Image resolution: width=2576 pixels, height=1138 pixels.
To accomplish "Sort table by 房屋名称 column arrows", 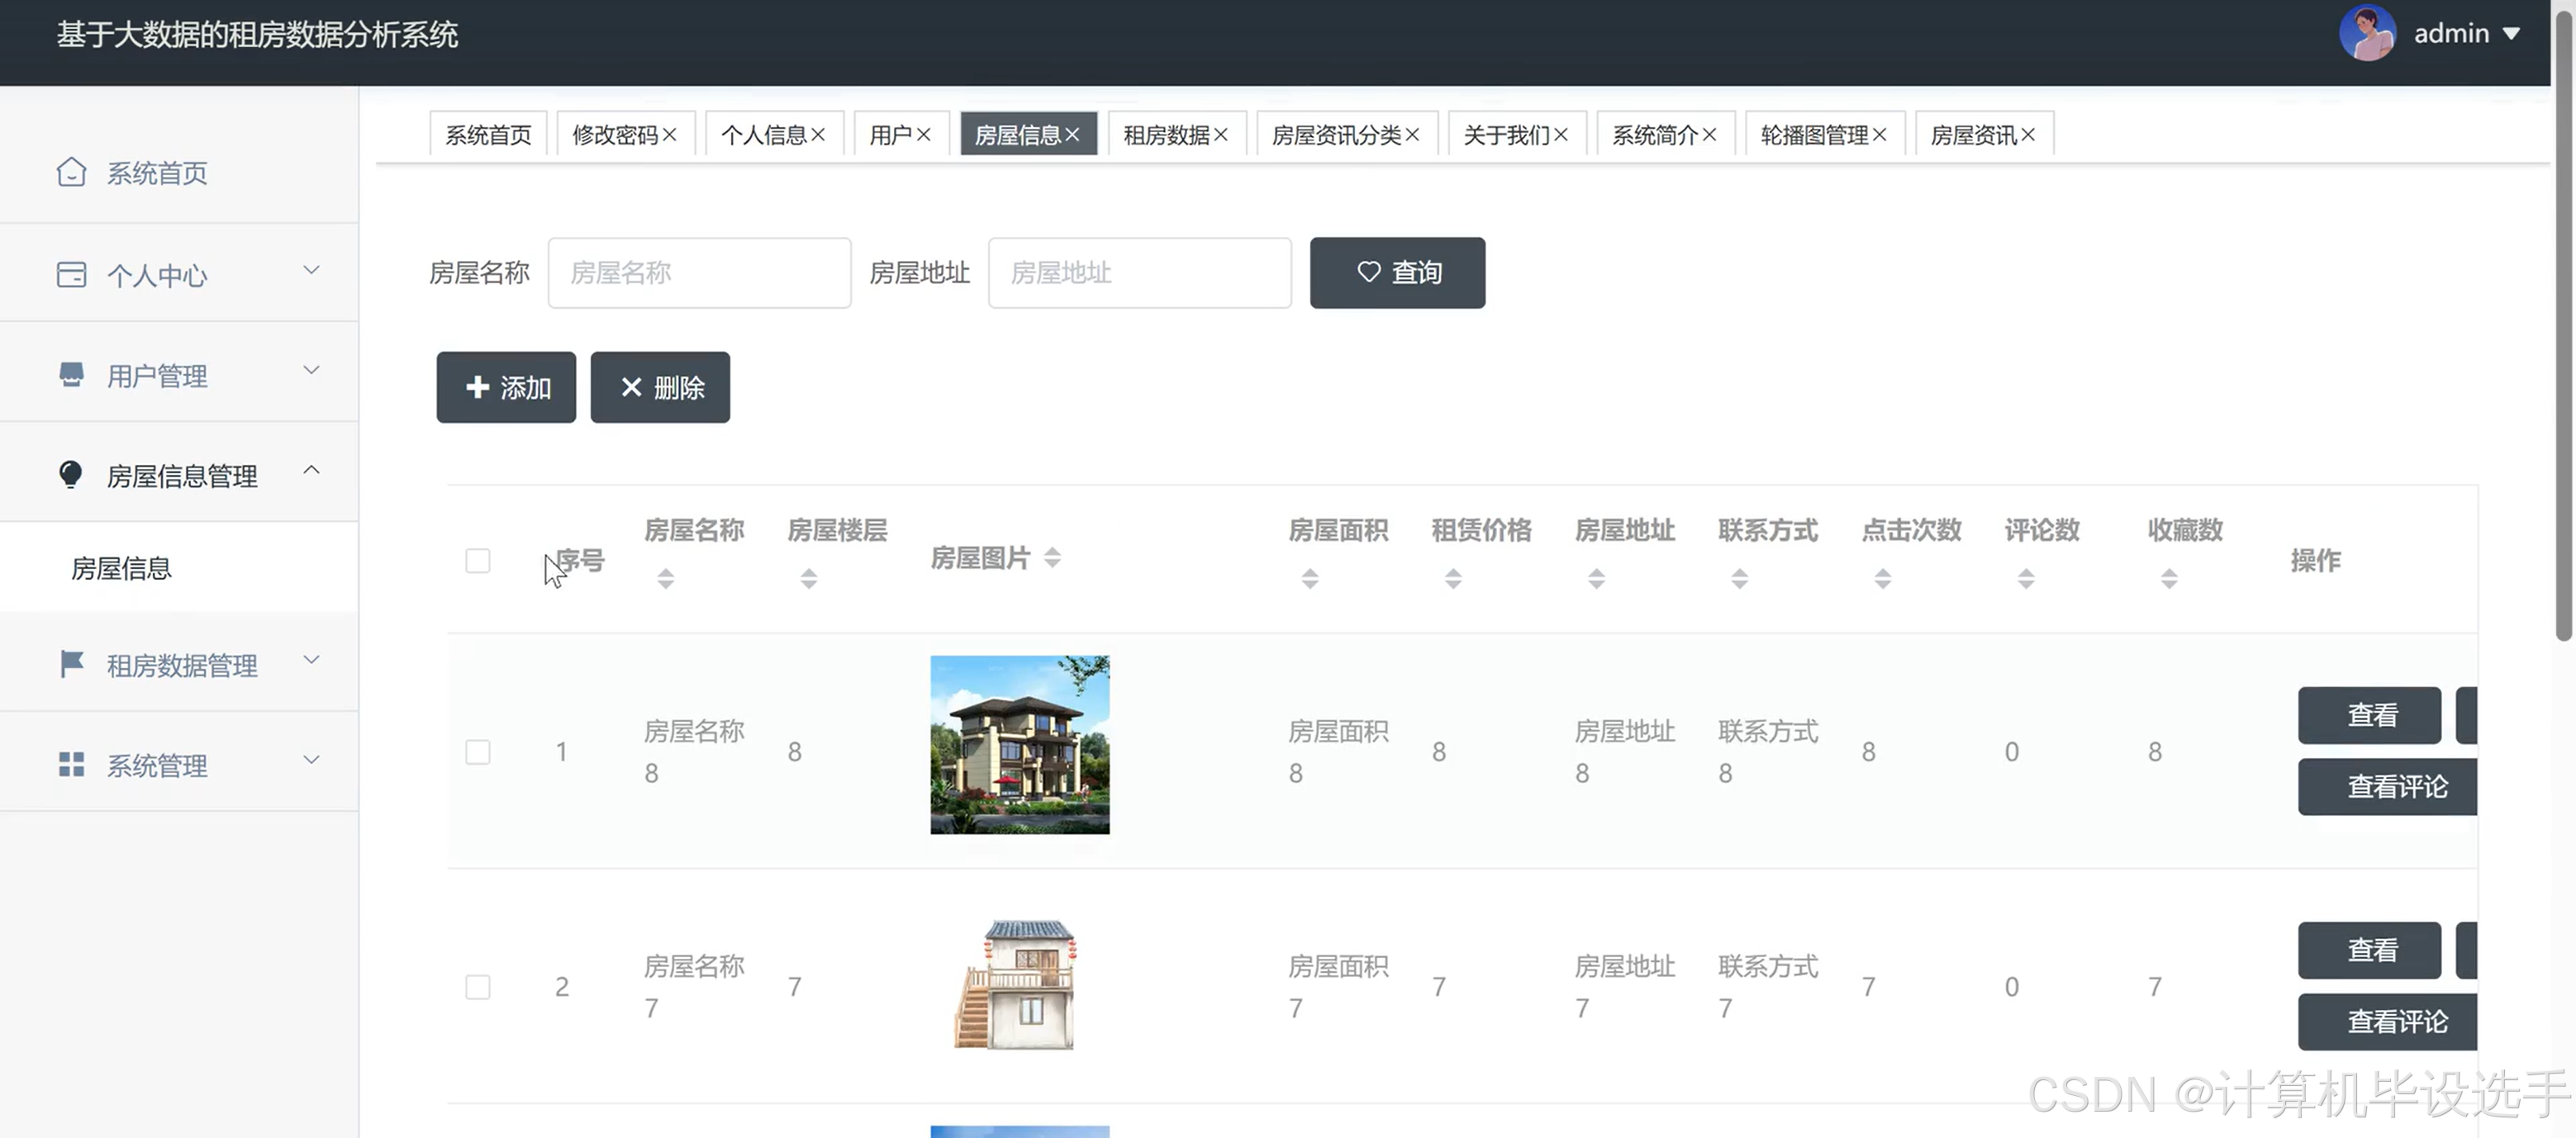I will click(x=666, y=578).
